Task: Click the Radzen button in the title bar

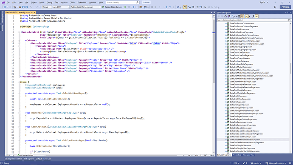Action: (146, 3)
